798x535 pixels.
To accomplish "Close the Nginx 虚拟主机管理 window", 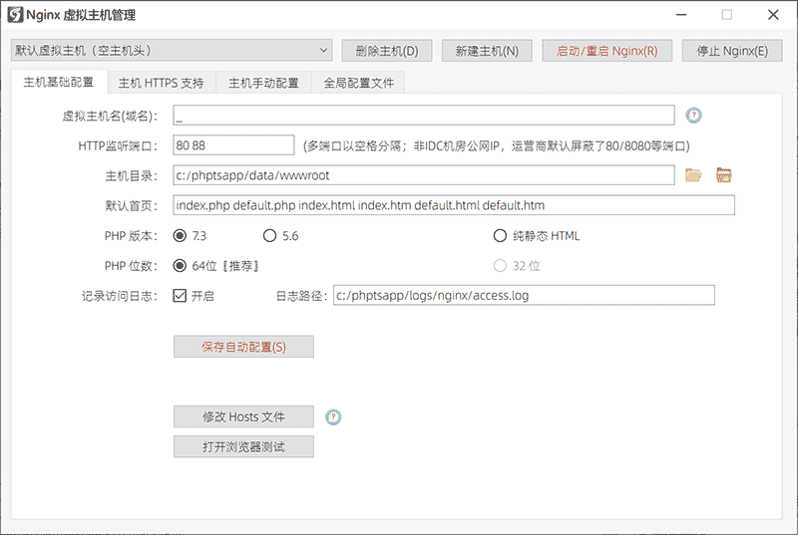I will 773,15.
